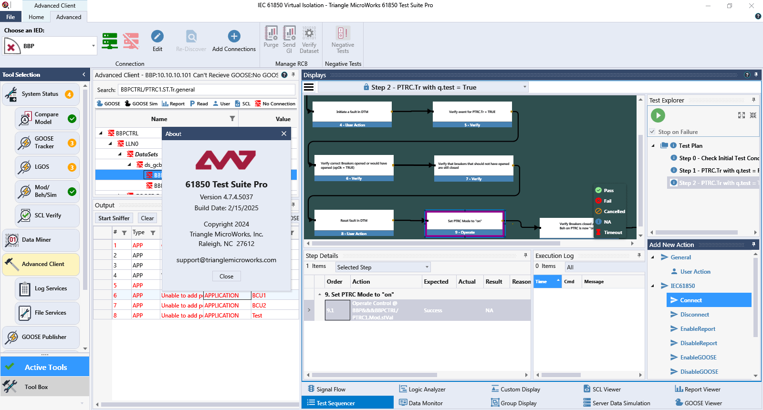Run the test plan with green play button
Screen dimensions: 763x410
tap(658, 115)
